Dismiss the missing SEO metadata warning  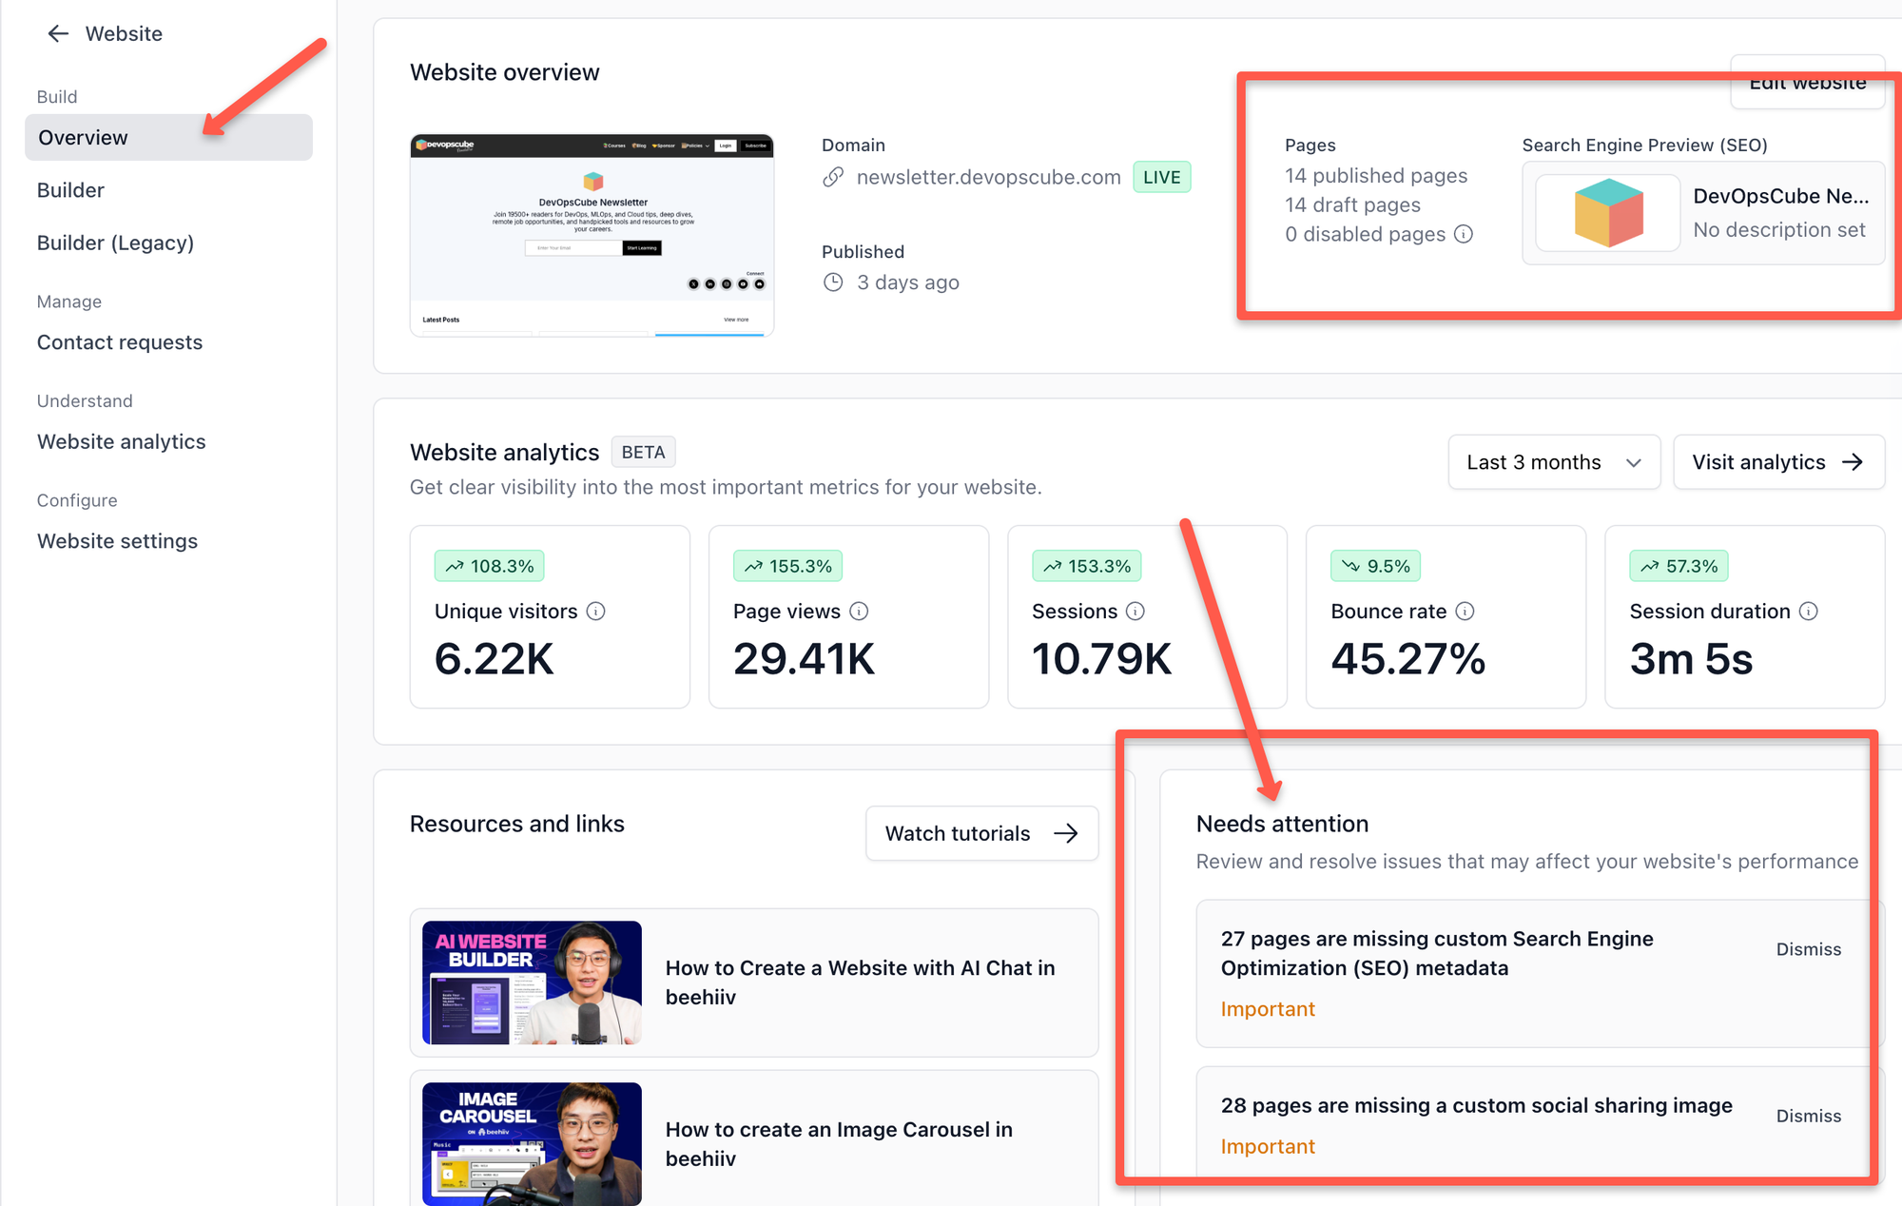[x=1808, y=949]
